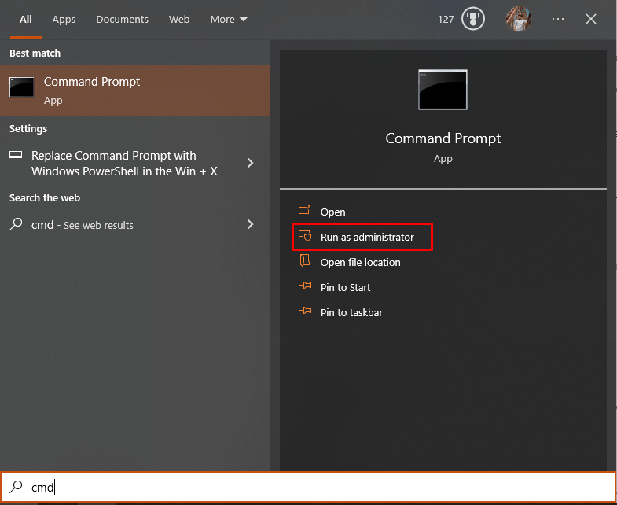Click the Pin to taskbar pin icon
The width and height of the screenshot is (617, 505).
pyautogui.click(x=305, y=311)
